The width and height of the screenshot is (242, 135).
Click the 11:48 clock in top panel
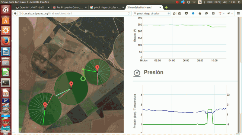pos(232,2)
